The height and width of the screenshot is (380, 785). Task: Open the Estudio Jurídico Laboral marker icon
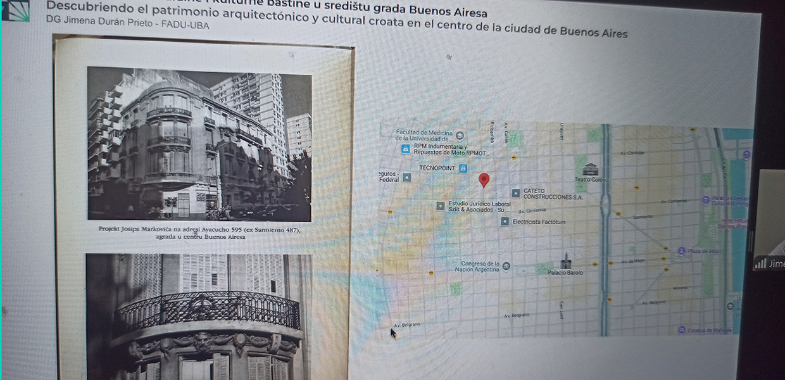click(441, 206)
